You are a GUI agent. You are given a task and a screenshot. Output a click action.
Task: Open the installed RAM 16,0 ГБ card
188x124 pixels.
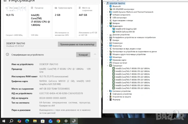15,21
